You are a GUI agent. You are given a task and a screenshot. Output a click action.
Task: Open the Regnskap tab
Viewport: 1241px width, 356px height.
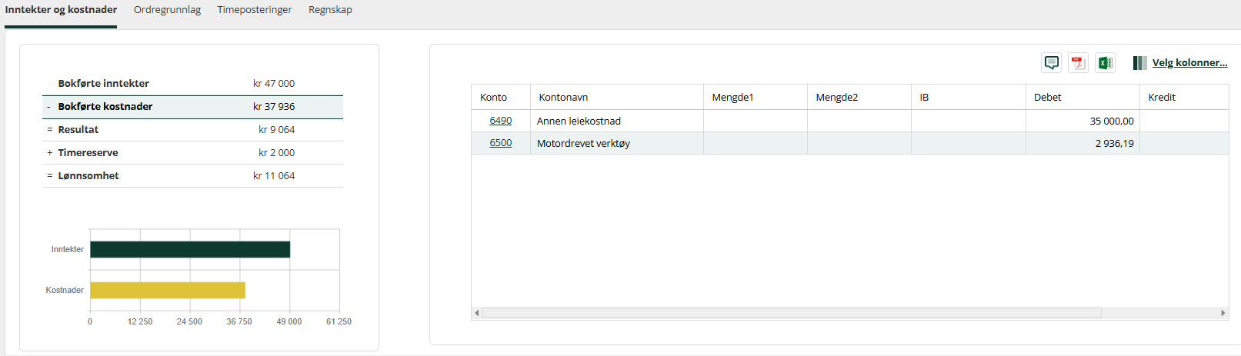[330, 10]
